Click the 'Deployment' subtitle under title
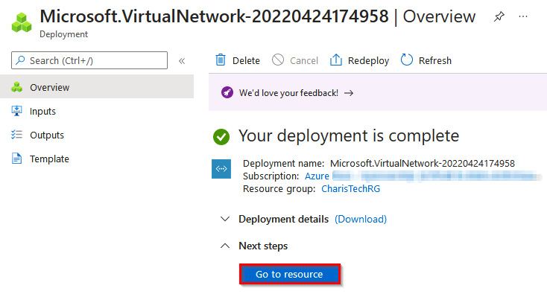The image size is (547, 294). (63, 34)
